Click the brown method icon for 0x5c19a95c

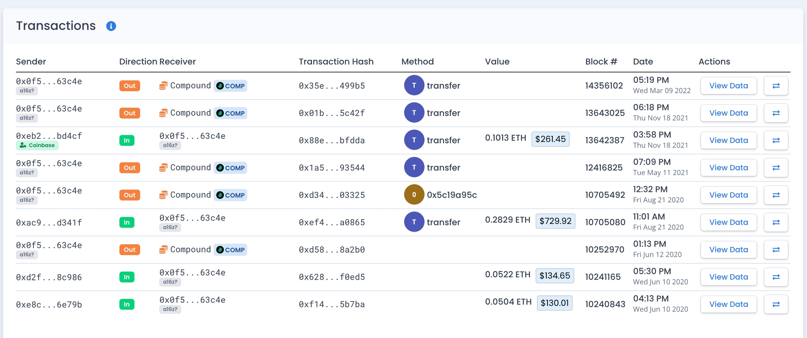click(414, 195)
